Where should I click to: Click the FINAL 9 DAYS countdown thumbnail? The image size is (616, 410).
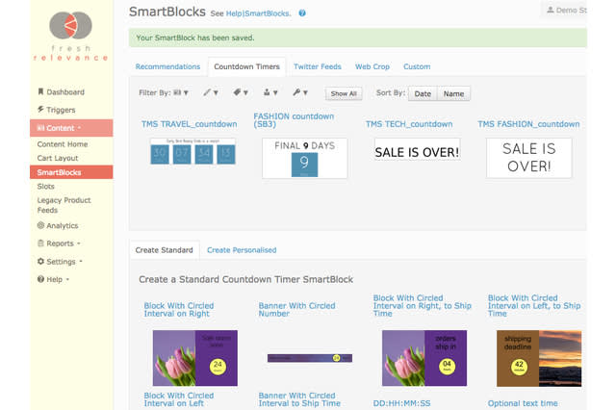pyautogui.click(x=304, y=158)
